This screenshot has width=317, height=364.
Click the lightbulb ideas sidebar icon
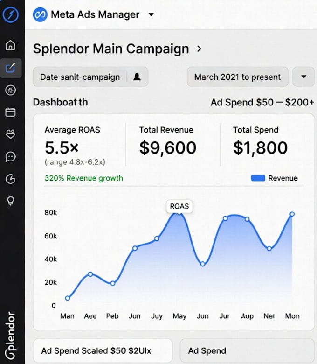[x=11, y=201]
